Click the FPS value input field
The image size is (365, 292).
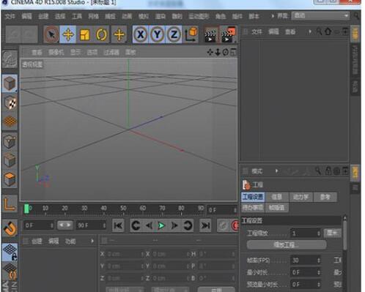coord(306,261)
